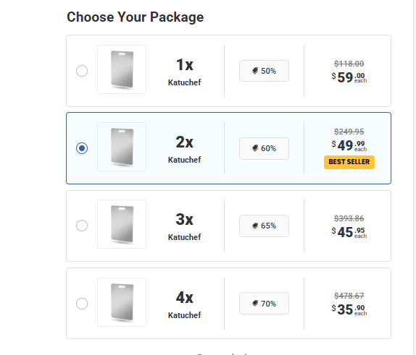Screen dimensions: 416x355
Task: Click the 4x Katuchef package label
Action: click(185, 305)
